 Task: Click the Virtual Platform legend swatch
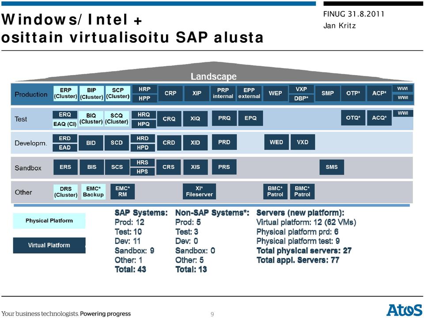[49, 246]
